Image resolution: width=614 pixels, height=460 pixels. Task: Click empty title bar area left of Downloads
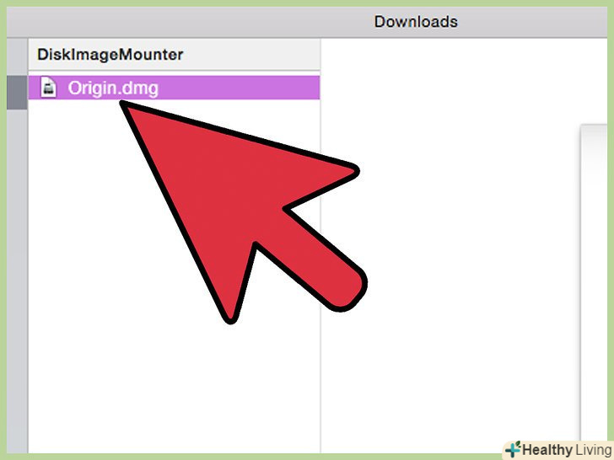click(188, 22)
